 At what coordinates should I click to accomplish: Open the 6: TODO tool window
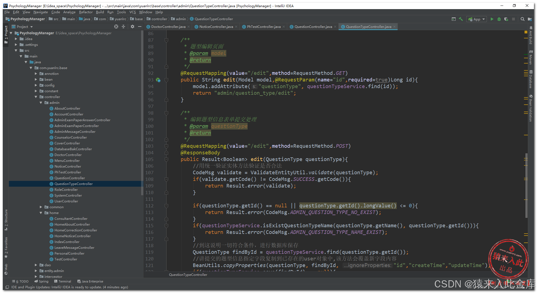click(x=20, y=281)
